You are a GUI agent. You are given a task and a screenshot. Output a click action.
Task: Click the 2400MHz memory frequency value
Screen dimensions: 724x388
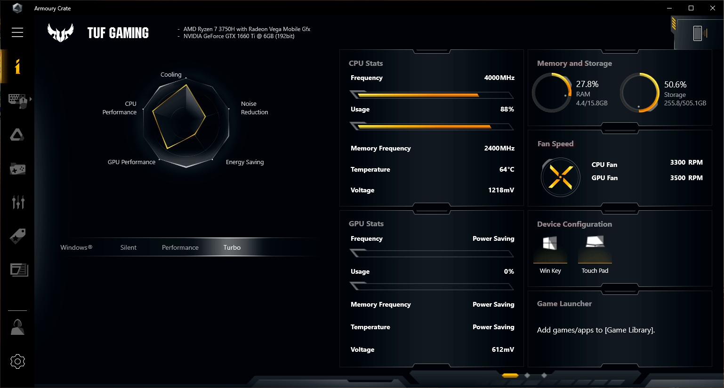tap(499, 148)
